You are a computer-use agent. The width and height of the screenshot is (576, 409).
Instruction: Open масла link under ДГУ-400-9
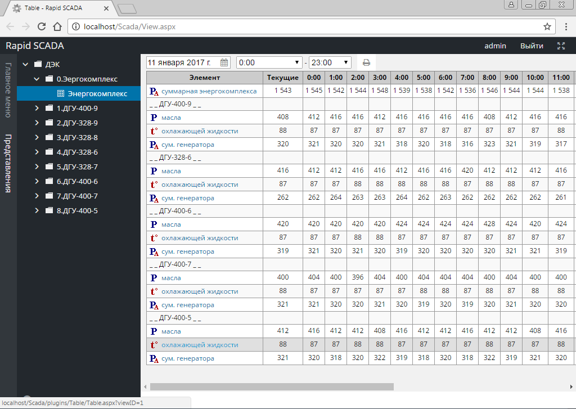point(171,118)
